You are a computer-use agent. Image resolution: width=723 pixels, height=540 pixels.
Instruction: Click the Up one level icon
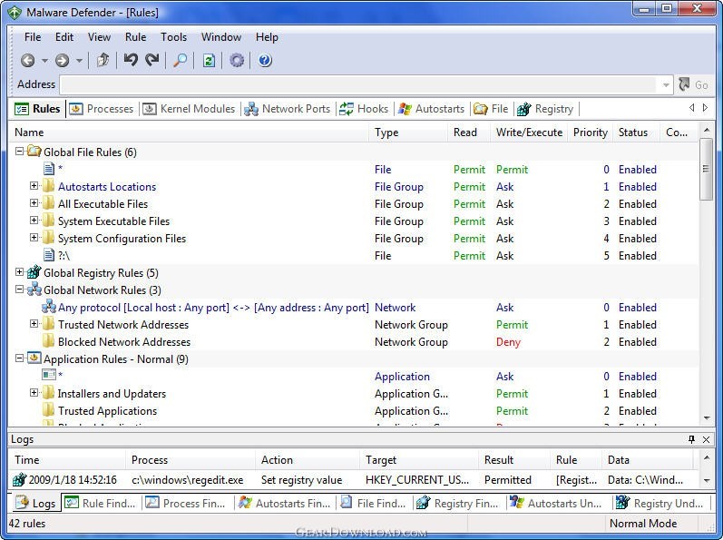pos(103,60)
